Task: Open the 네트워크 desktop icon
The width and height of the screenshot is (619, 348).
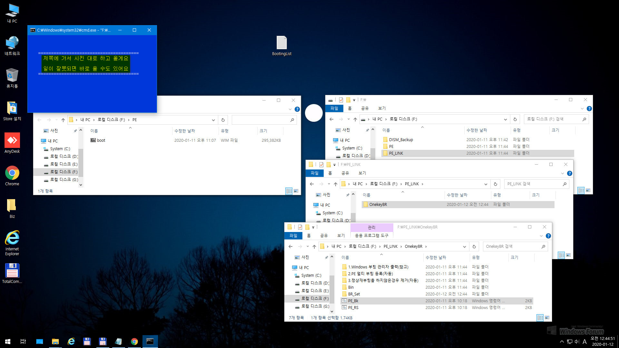Action: [12, 46]
